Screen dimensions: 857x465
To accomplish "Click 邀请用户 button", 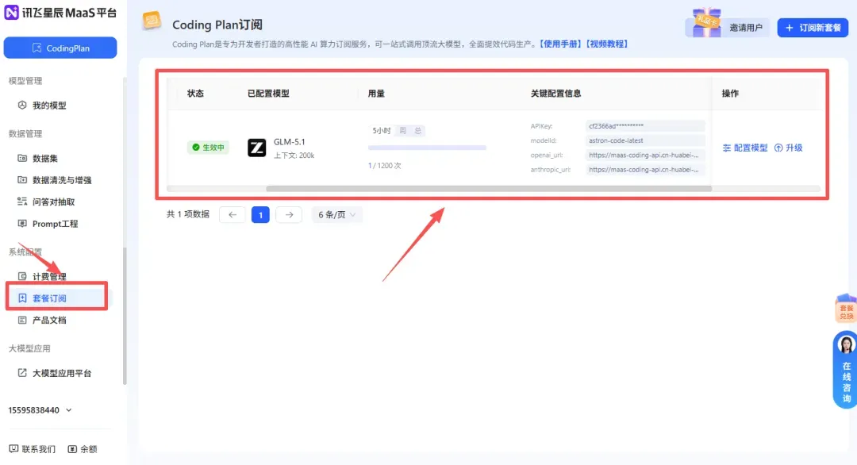I will point(745,28).
